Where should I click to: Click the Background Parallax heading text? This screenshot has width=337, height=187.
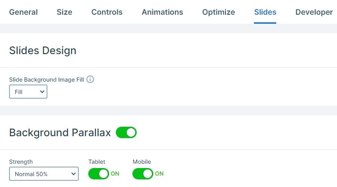[60, 132]
